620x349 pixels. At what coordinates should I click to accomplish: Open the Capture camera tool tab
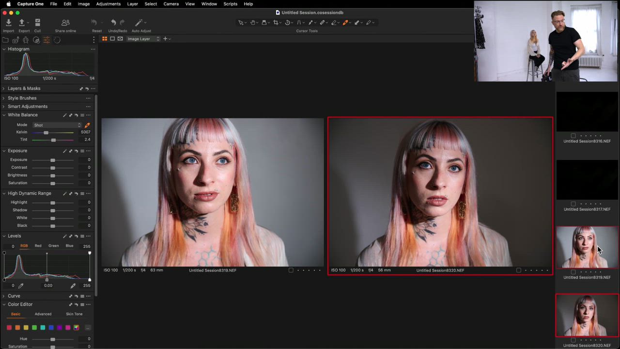coord(15,40)
